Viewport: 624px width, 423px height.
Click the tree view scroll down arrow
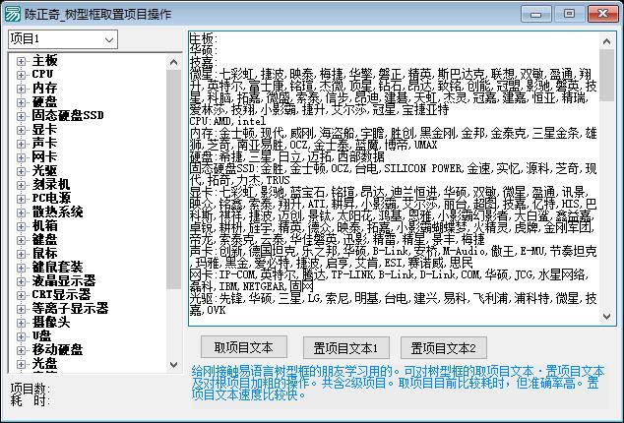[174, 365]
